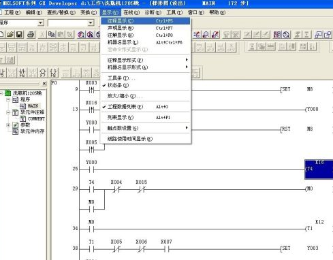Open the 编辑 menu

(34, 12)
